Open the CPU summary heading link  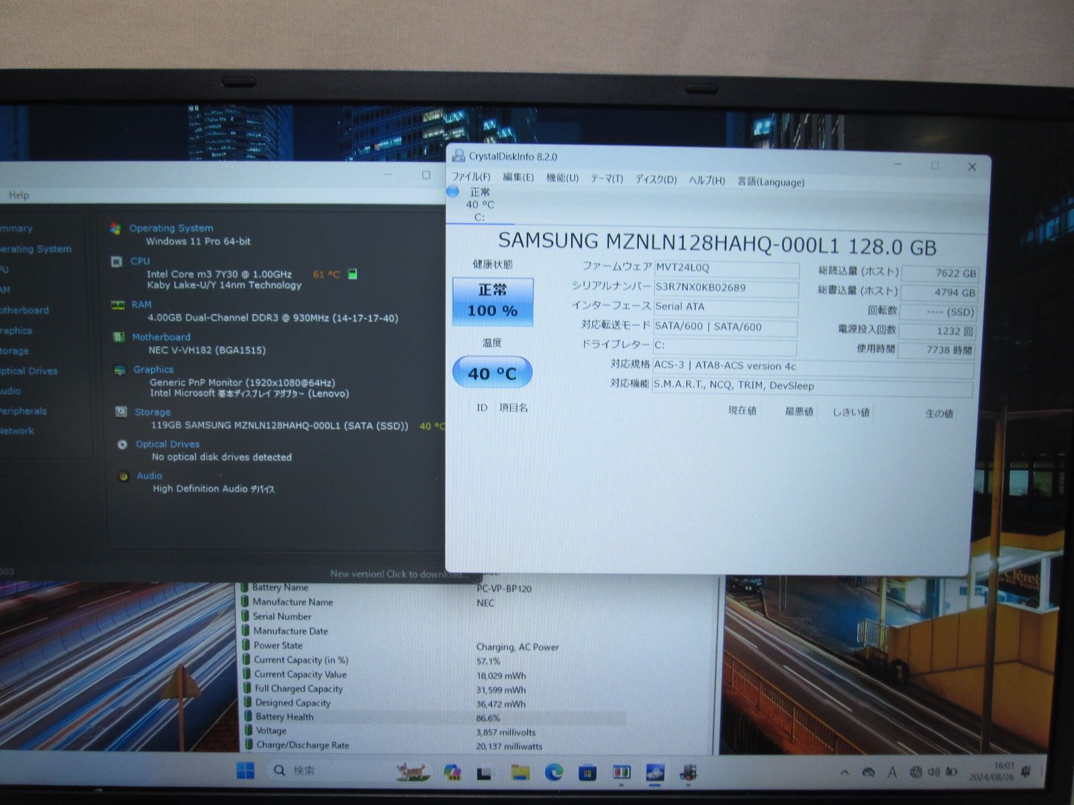click(x=140, y=261)
